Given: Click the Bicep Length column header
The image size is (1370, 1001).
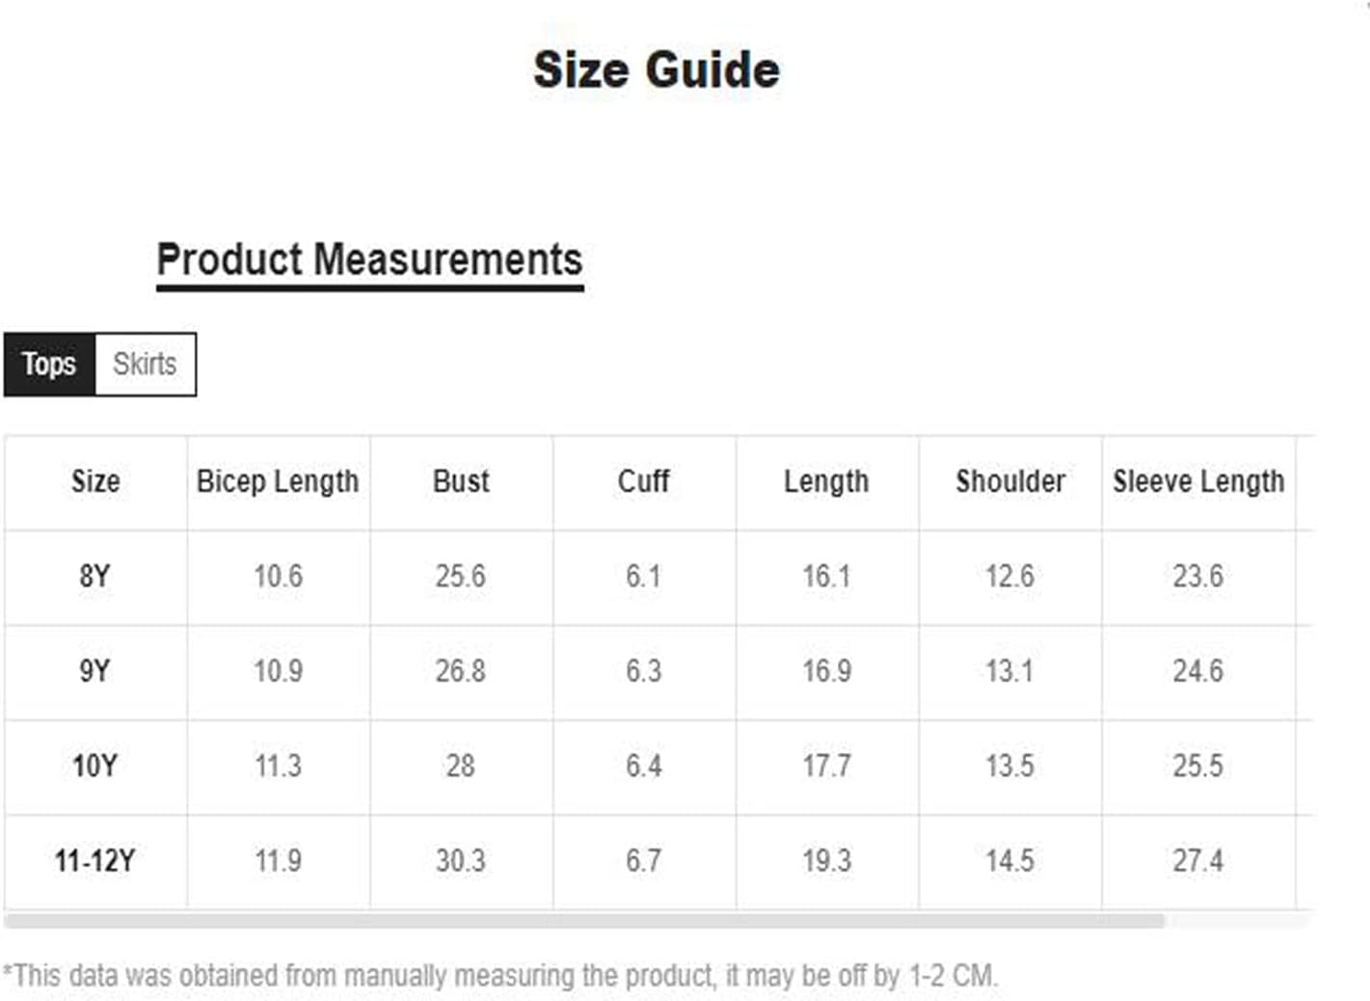Looking at the screenshot, I should click(278, 481).
